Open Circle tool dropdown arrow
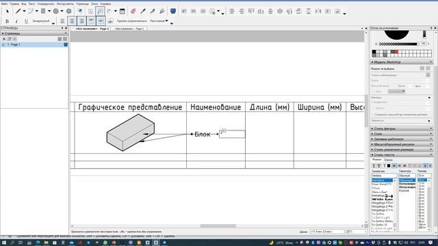 pos(62,11)
